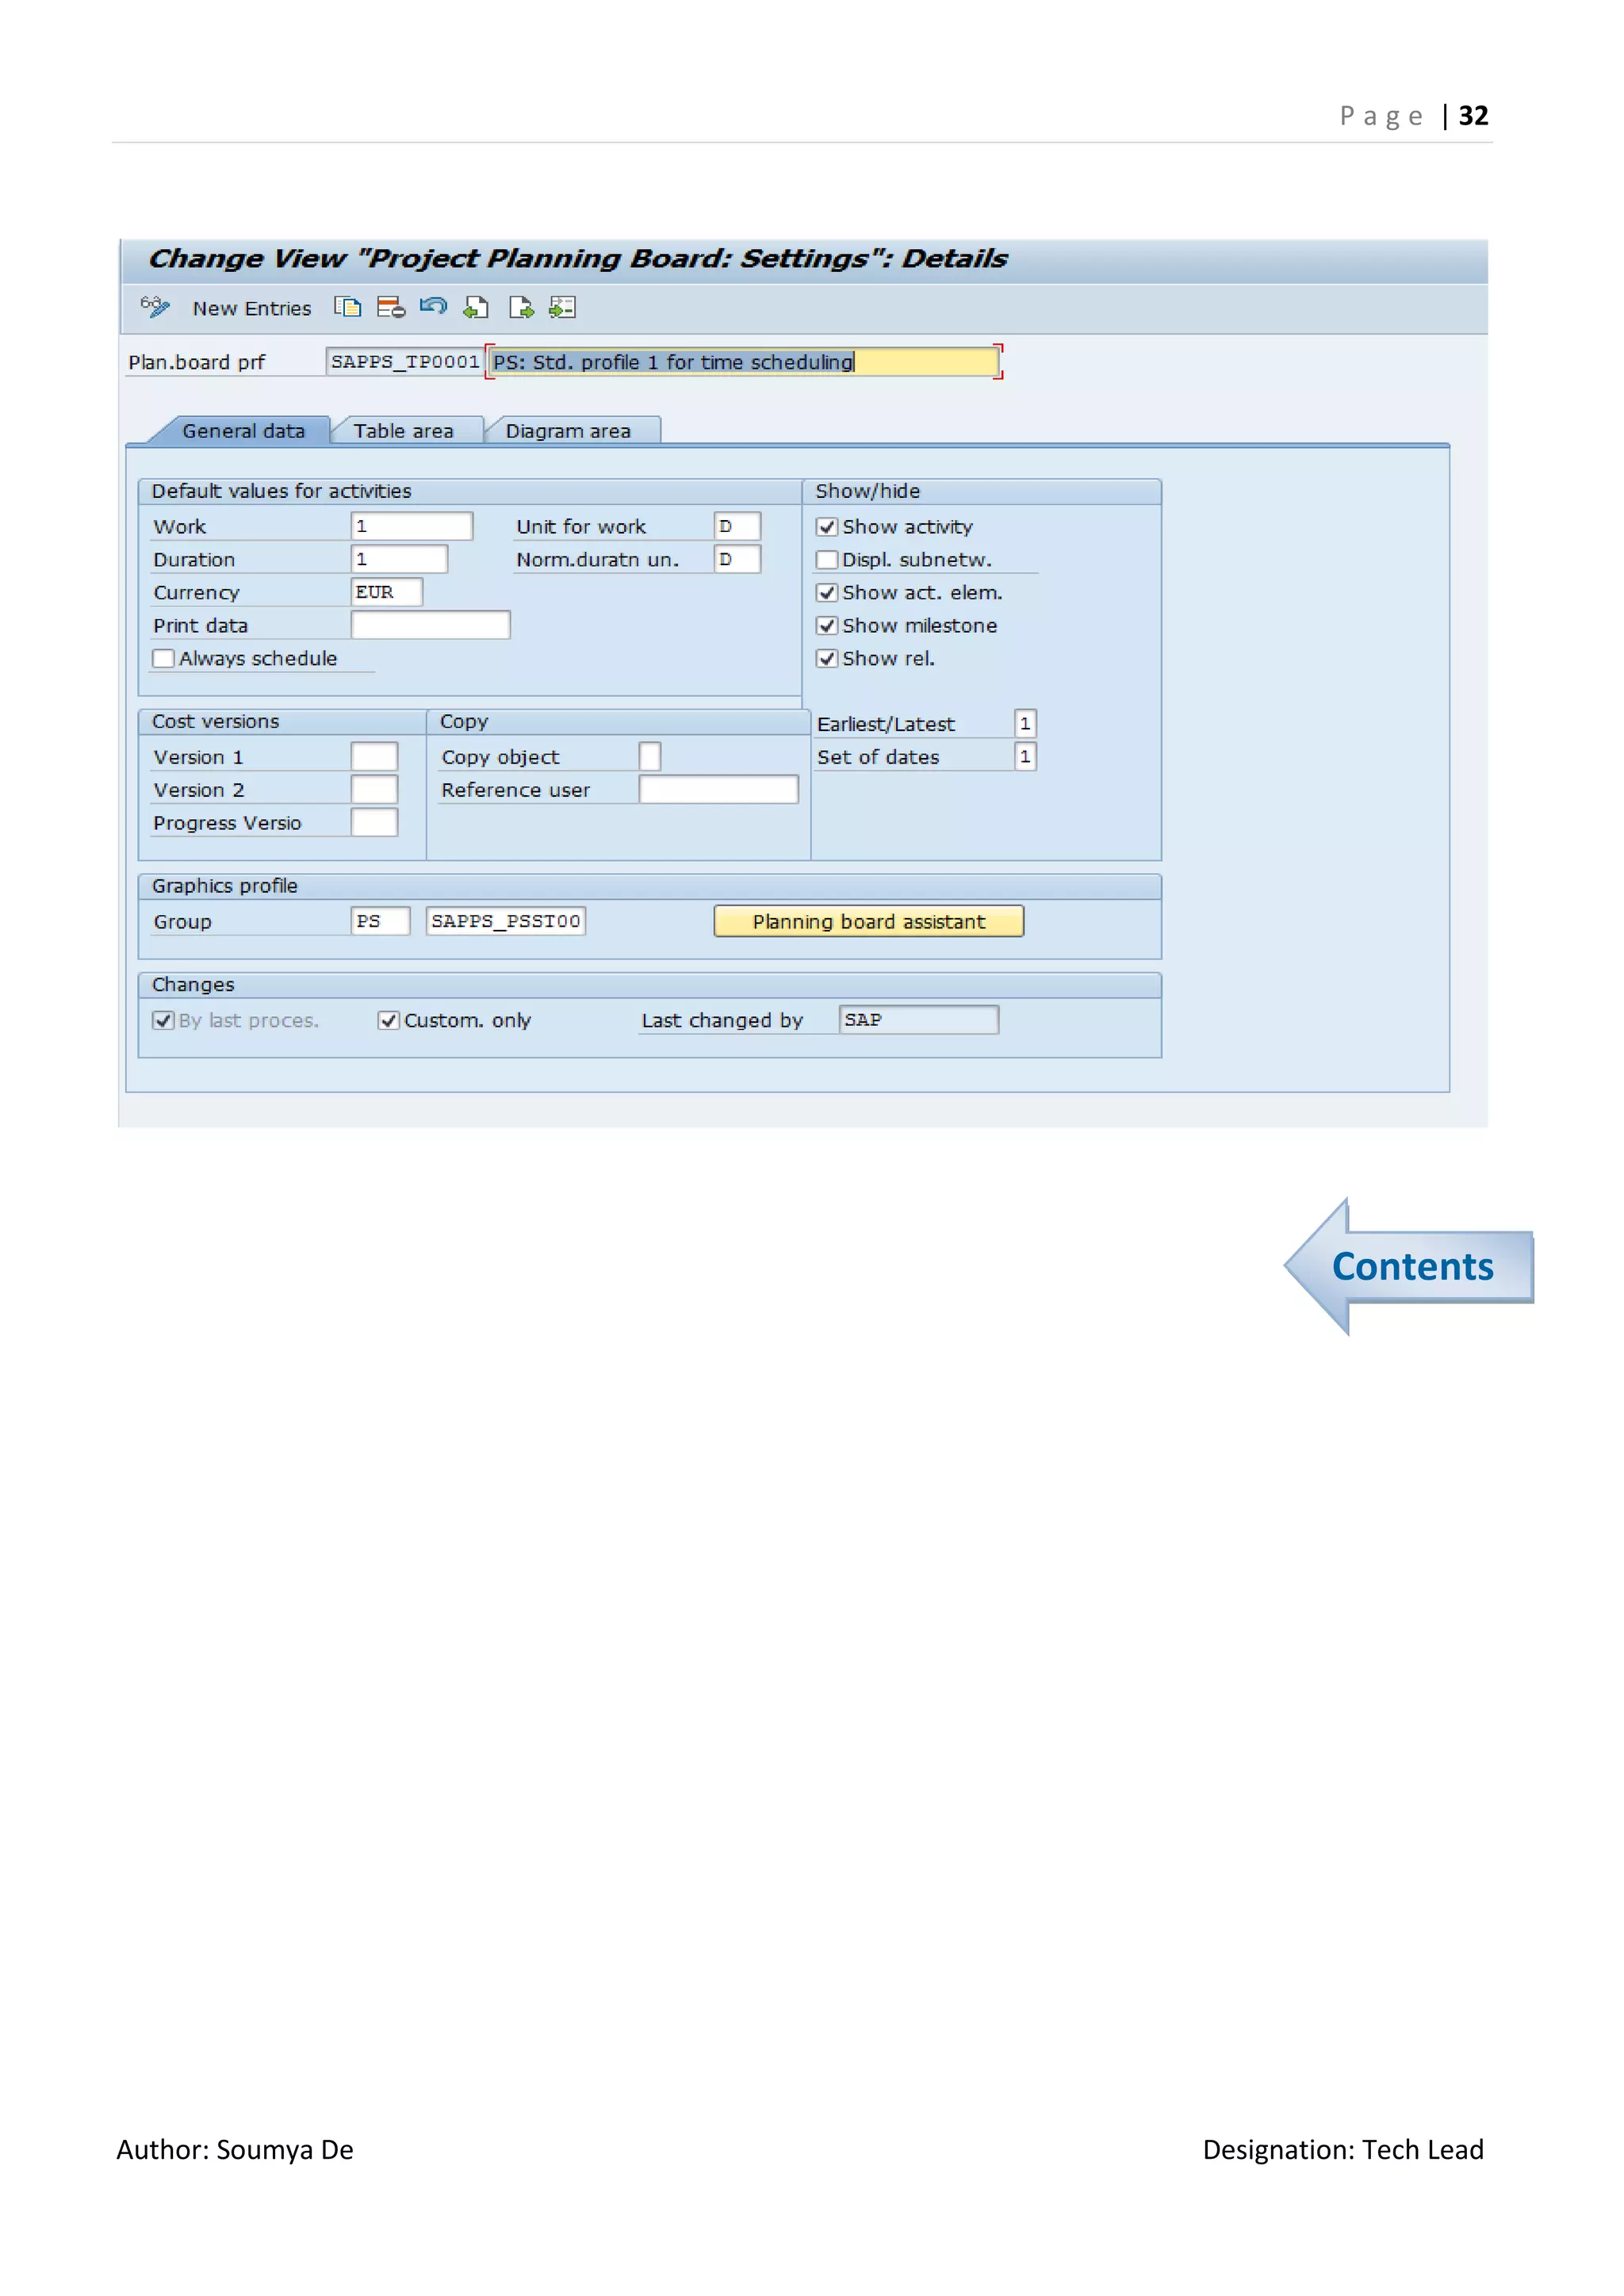The image size is (1624, 2296).
Task: Open the Diagram area tab
Action: 568,431
